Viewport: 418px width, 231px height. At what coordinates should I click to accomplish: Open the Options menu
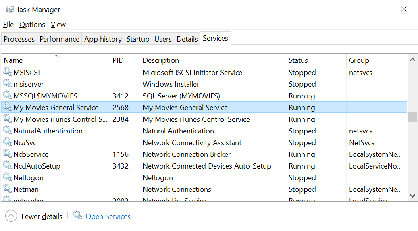point(32,25)
